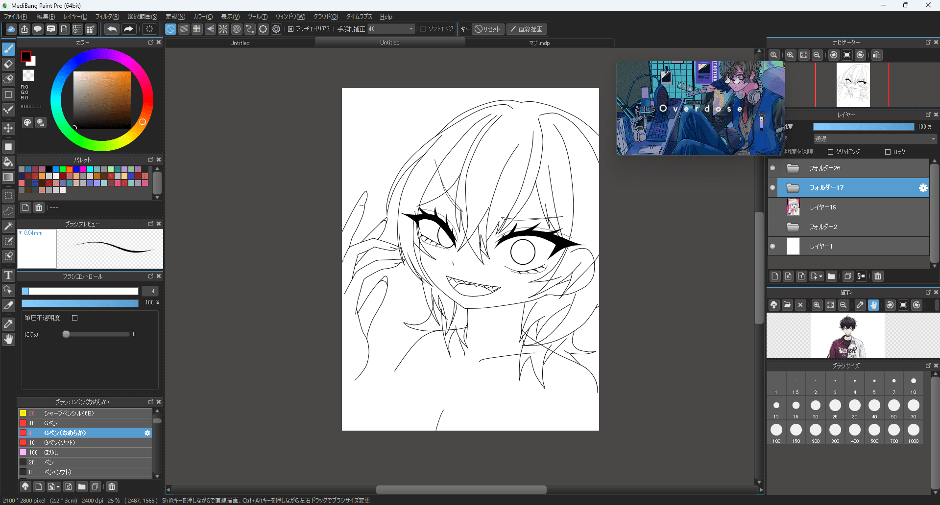Select the Hand pan tool

(x=8, y=340)
